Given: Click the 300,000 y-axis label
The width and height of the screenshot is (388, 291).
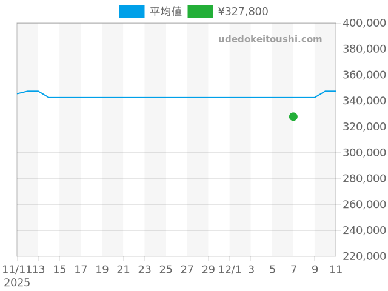Looking at the screenshot, I should click(x=364, y=153).
